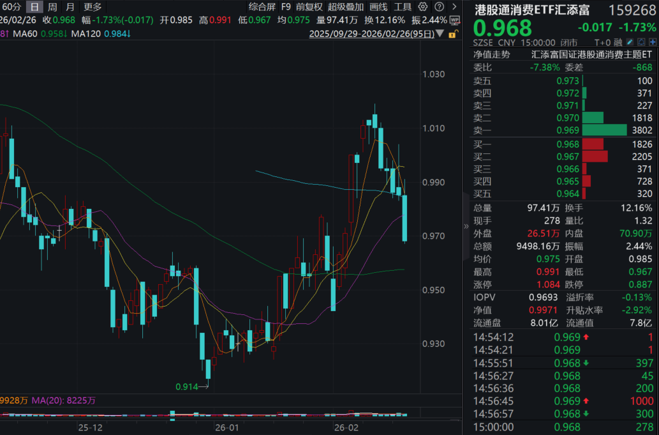
Task: Switch to 周 weekly period
Action: point(52,7)
